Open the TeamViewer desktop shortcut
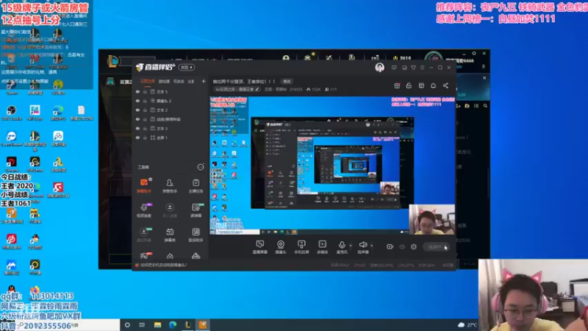 [11, 138]
